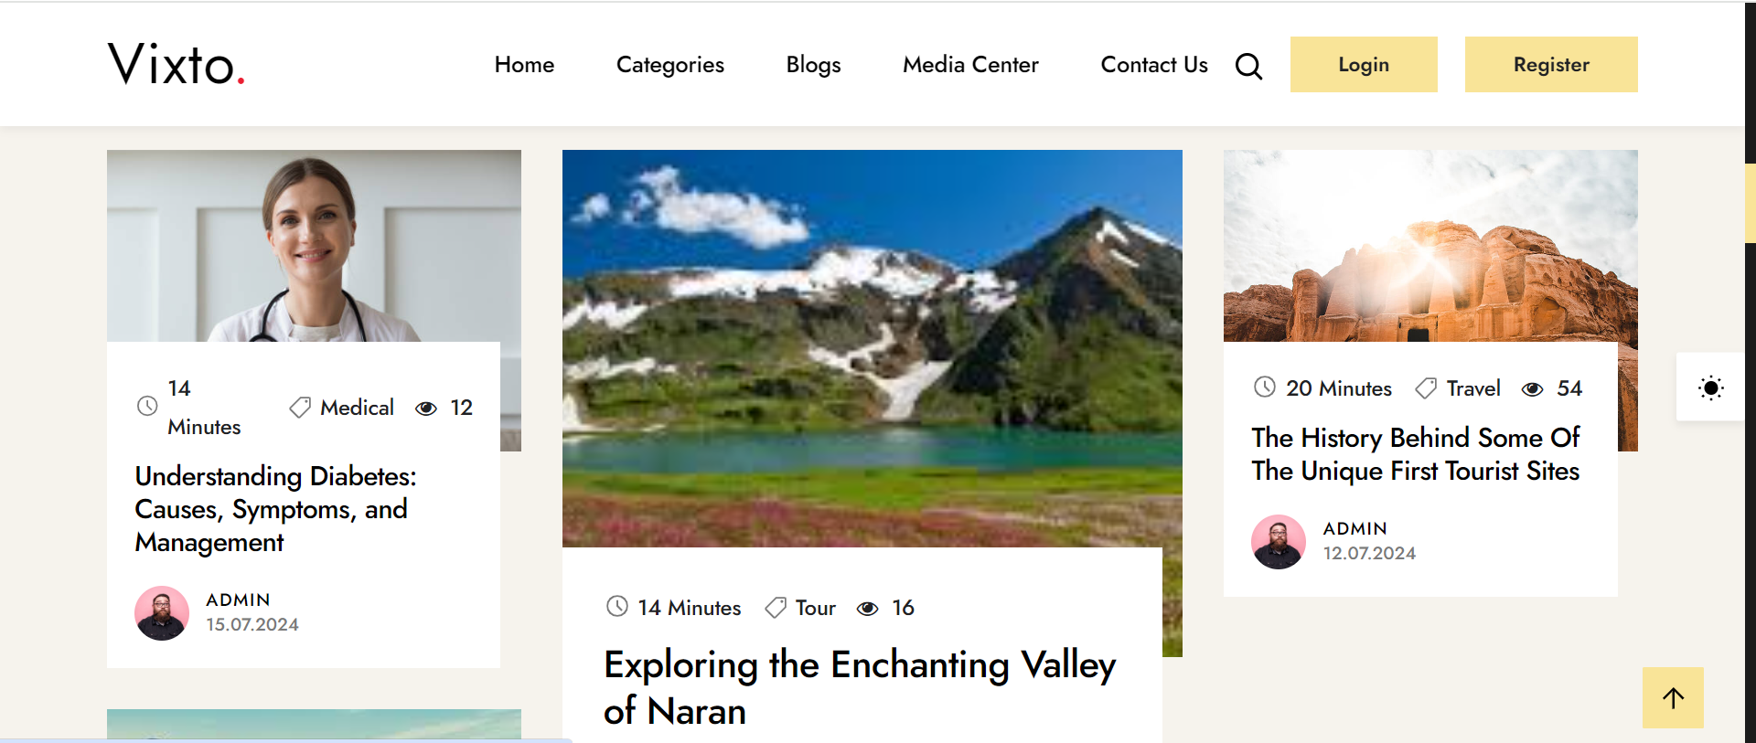Click the admin avatar on the diabetes article
This screenshot has width=1756, height=743.
161,612
